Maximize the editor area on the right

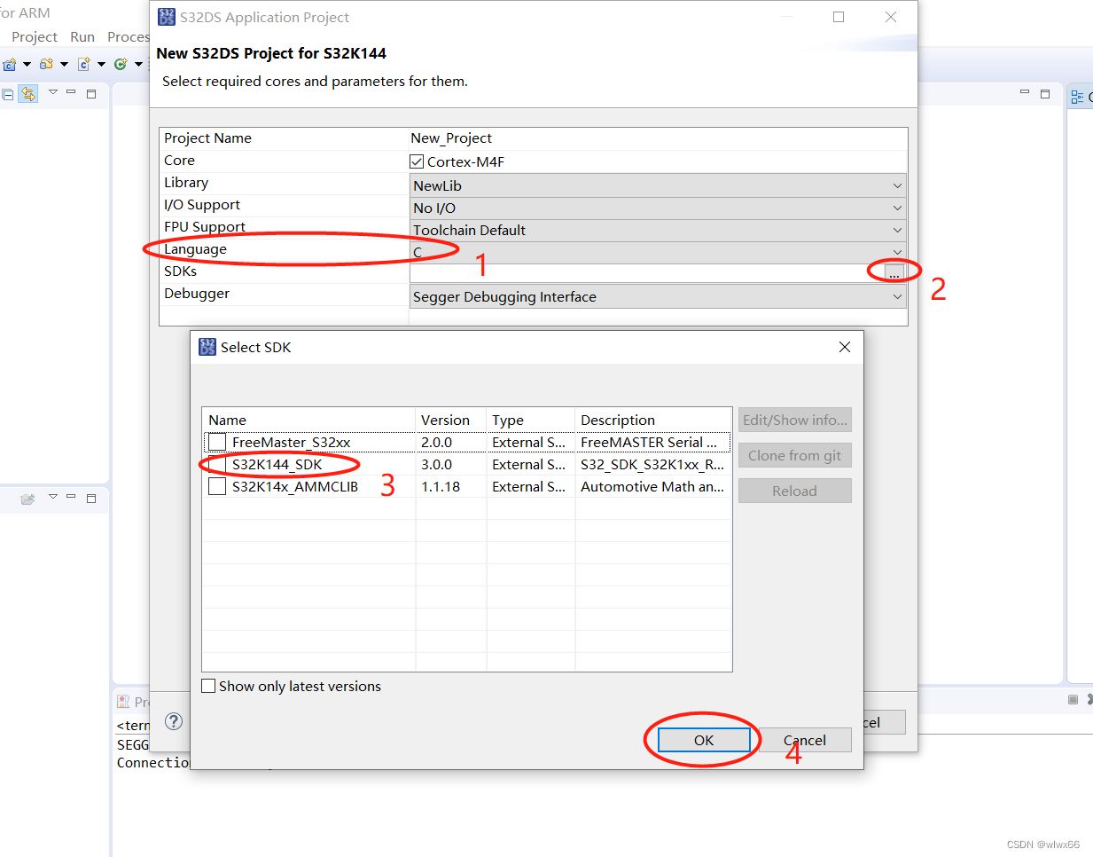pos(1045,93)
